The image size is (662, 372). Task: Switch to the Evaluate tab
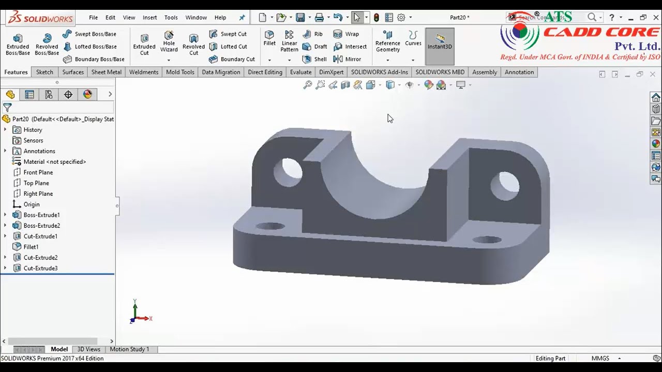click(300, 72)
